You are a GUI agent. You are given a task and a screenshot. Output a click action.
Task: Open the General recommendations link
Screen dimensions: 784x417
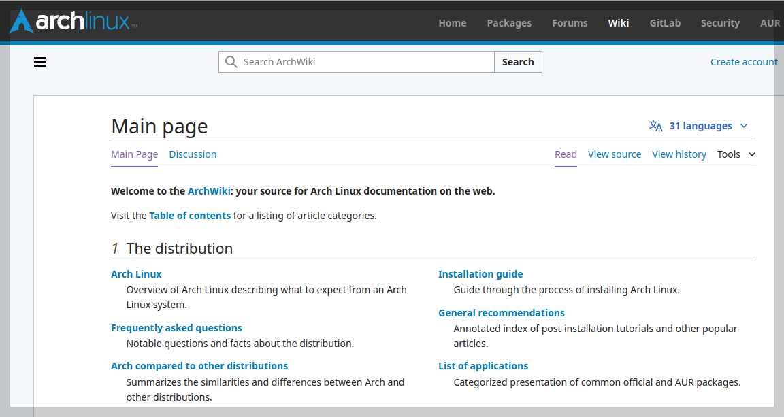pyautogui.click(x=502, y=313)
